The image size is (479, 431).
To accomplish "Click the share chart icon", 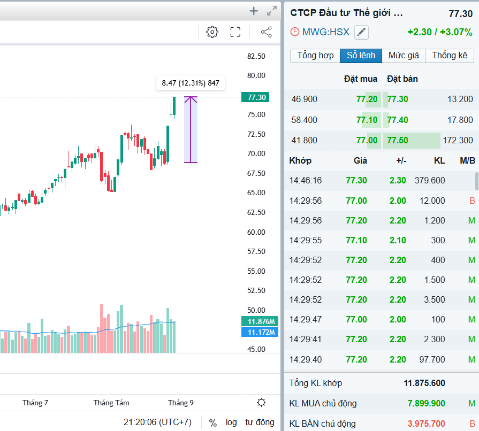I will coord(266,32).
